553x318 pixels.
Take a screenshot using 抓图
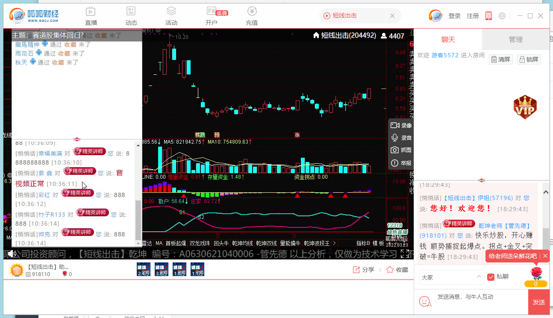pyautogui.click(x=401, y=150)
